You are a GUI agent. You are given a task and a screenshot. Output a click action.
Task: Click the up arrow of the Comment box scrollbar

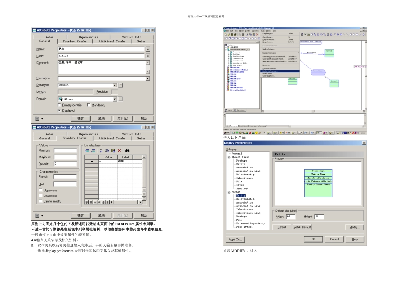[x=147, y=63]
